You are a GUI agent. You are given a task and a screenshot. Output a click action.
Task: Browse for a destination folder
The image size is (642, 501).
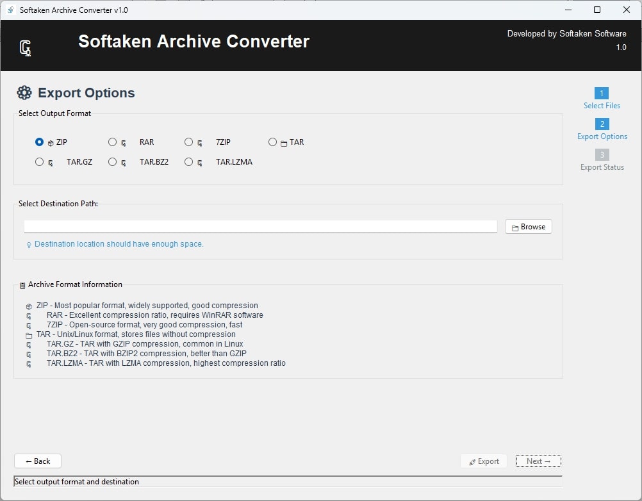pos(528,226)
